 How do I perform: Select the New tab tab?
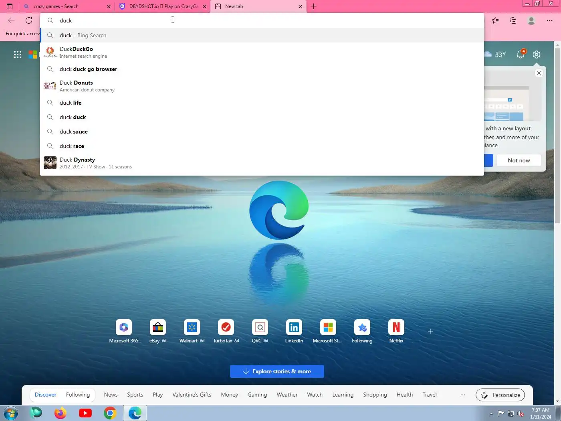pos(258,6)
